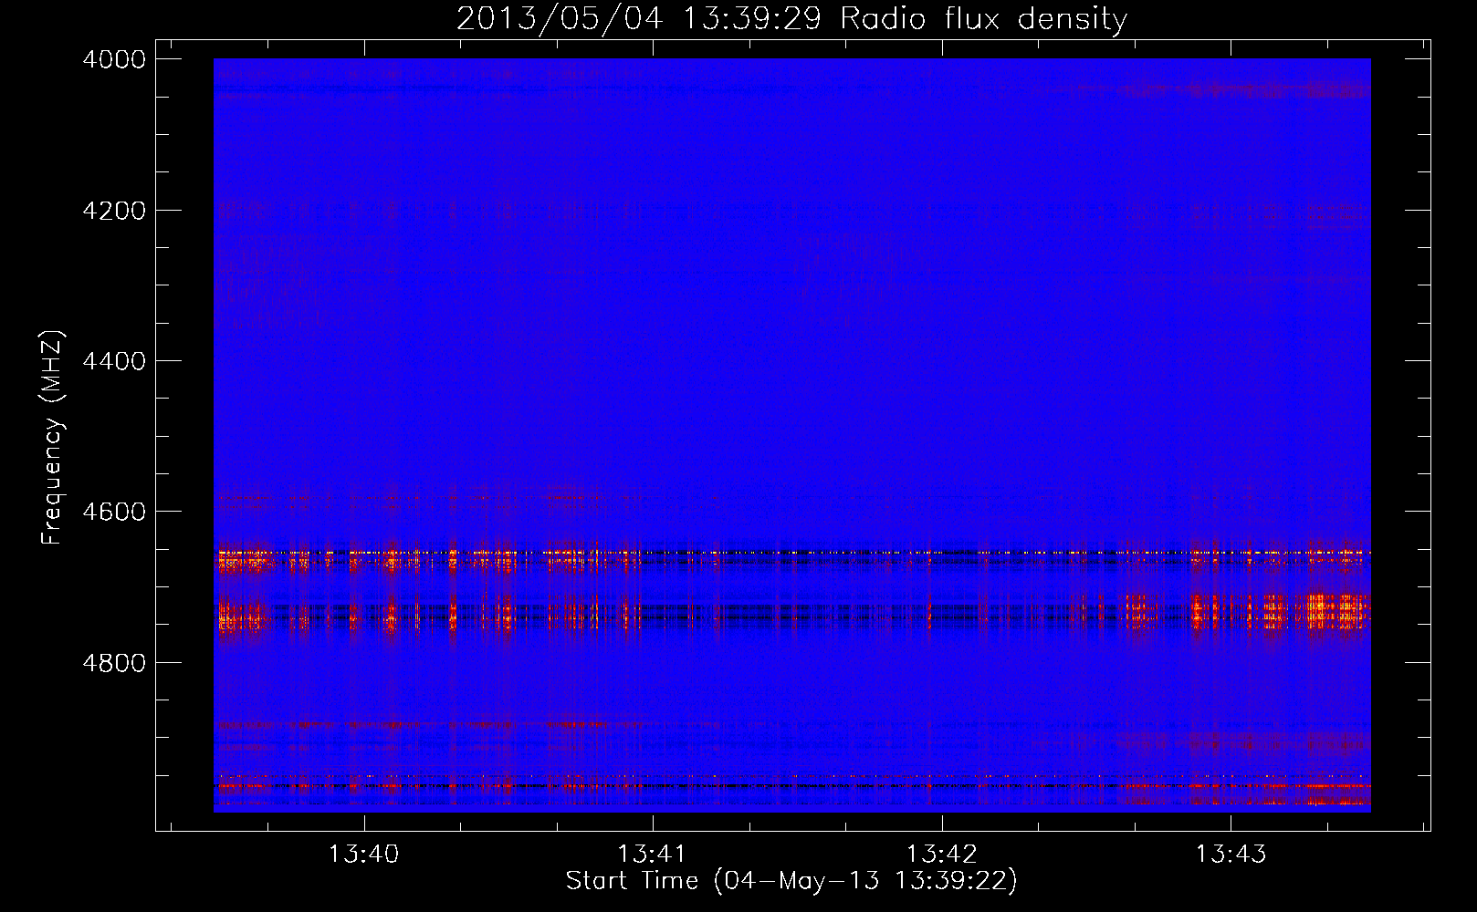Click the 13:43 time tick label
Viewport: 1477px width, 912px height.
pyautogui.click(x=1231, y=855)
